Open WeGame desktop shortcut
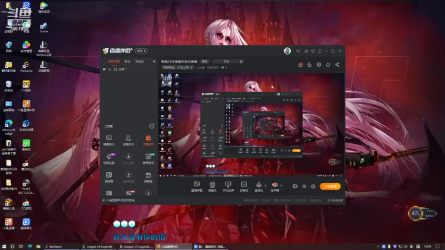445x250 pixels. coord(26,67)
